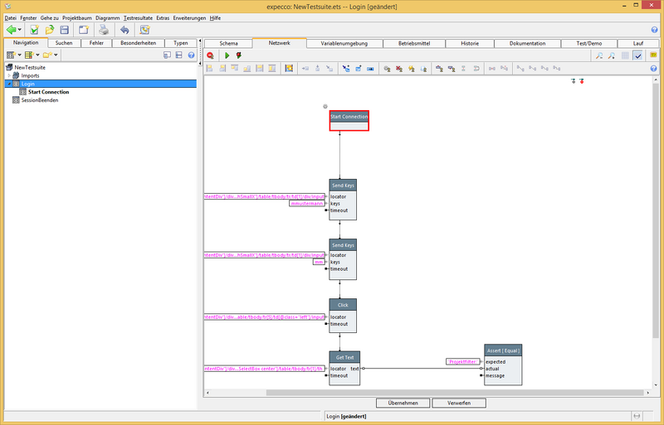This screenshot has height=425, width=664.
Task: Click the green back arrow icon
Action: 12,30
